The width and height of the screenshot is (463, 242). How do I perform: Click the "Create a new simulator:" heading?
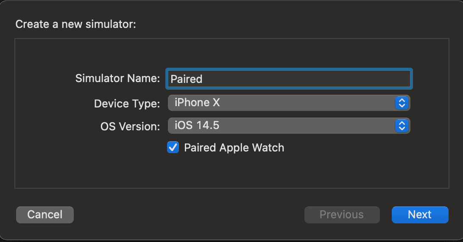click(x=75, y=24)
